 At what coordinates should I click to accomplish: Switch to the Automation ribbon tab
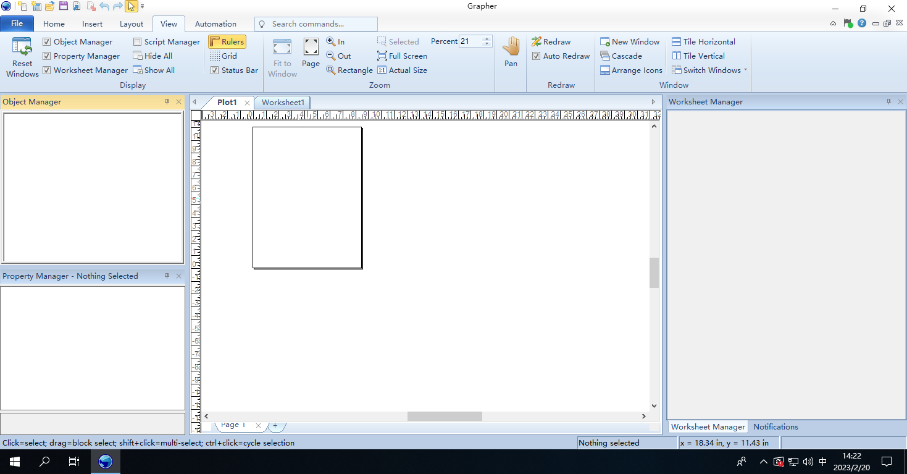215,23
